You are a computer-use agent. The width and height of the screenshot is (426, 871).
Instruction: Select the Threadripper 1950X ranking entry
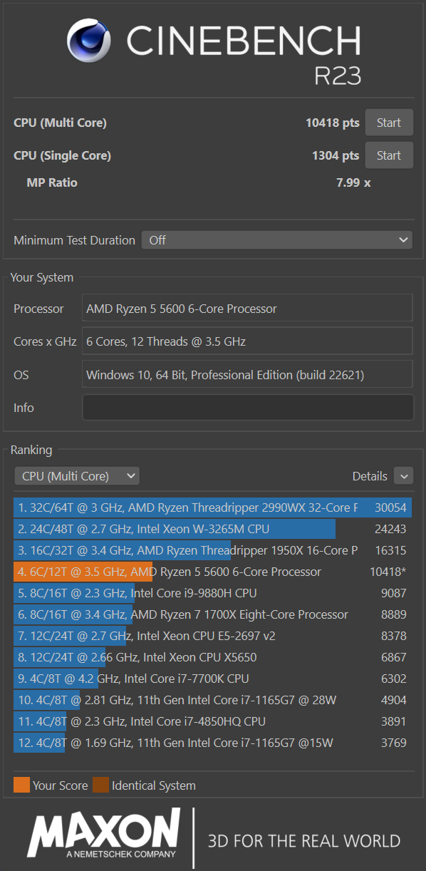point(212,550)
